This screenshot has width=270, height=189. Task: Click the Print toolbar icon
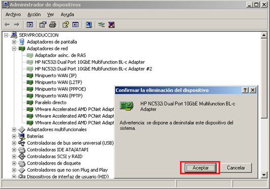point(53,25)
